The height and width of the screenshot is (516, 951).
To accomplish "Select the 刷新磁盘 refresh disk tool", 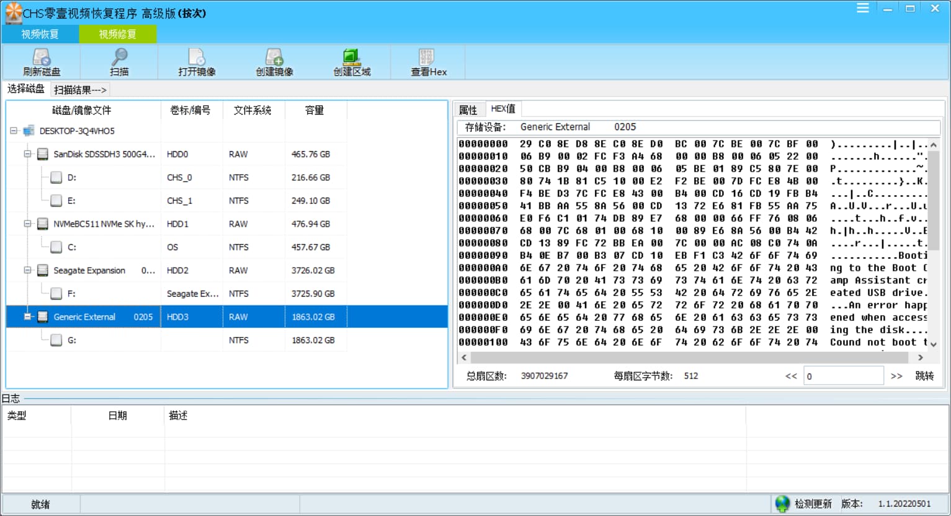I will click(41, 61).
